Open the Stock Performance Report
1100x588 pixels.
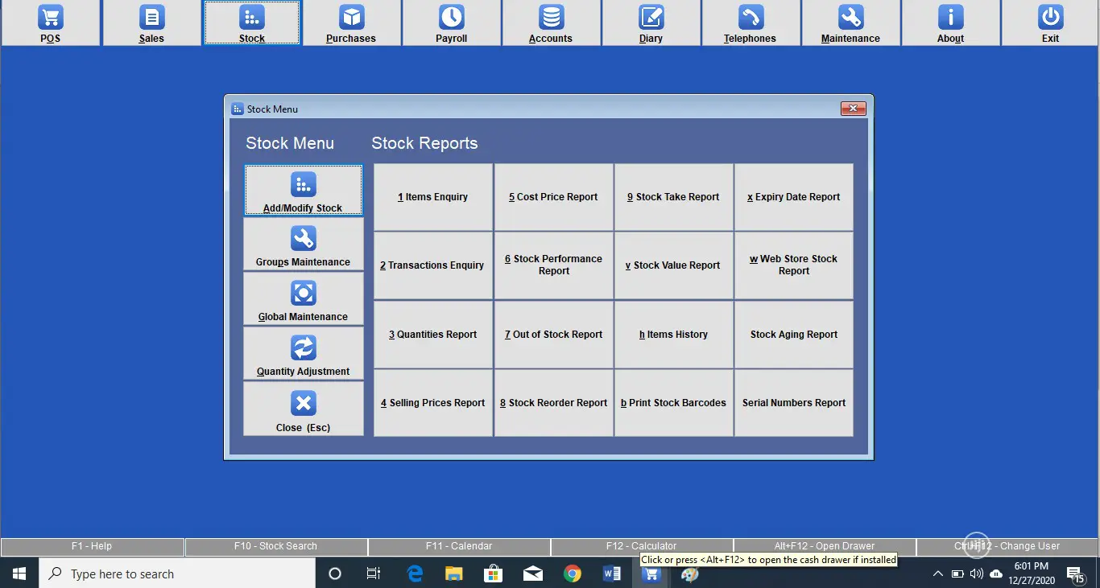553,265
